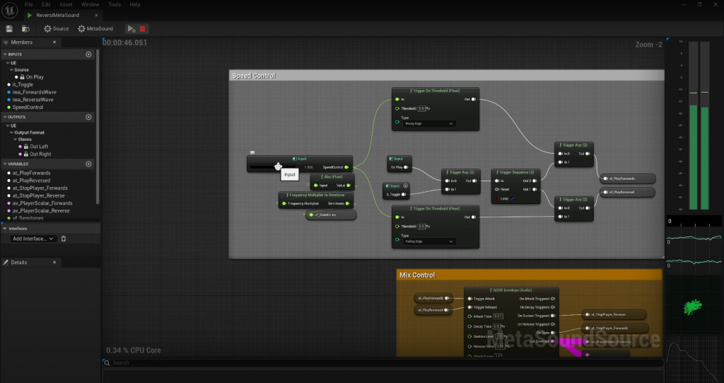
Task: Reset Threshold to default on Rising Edge node
Action: click(x=428, y=109)
